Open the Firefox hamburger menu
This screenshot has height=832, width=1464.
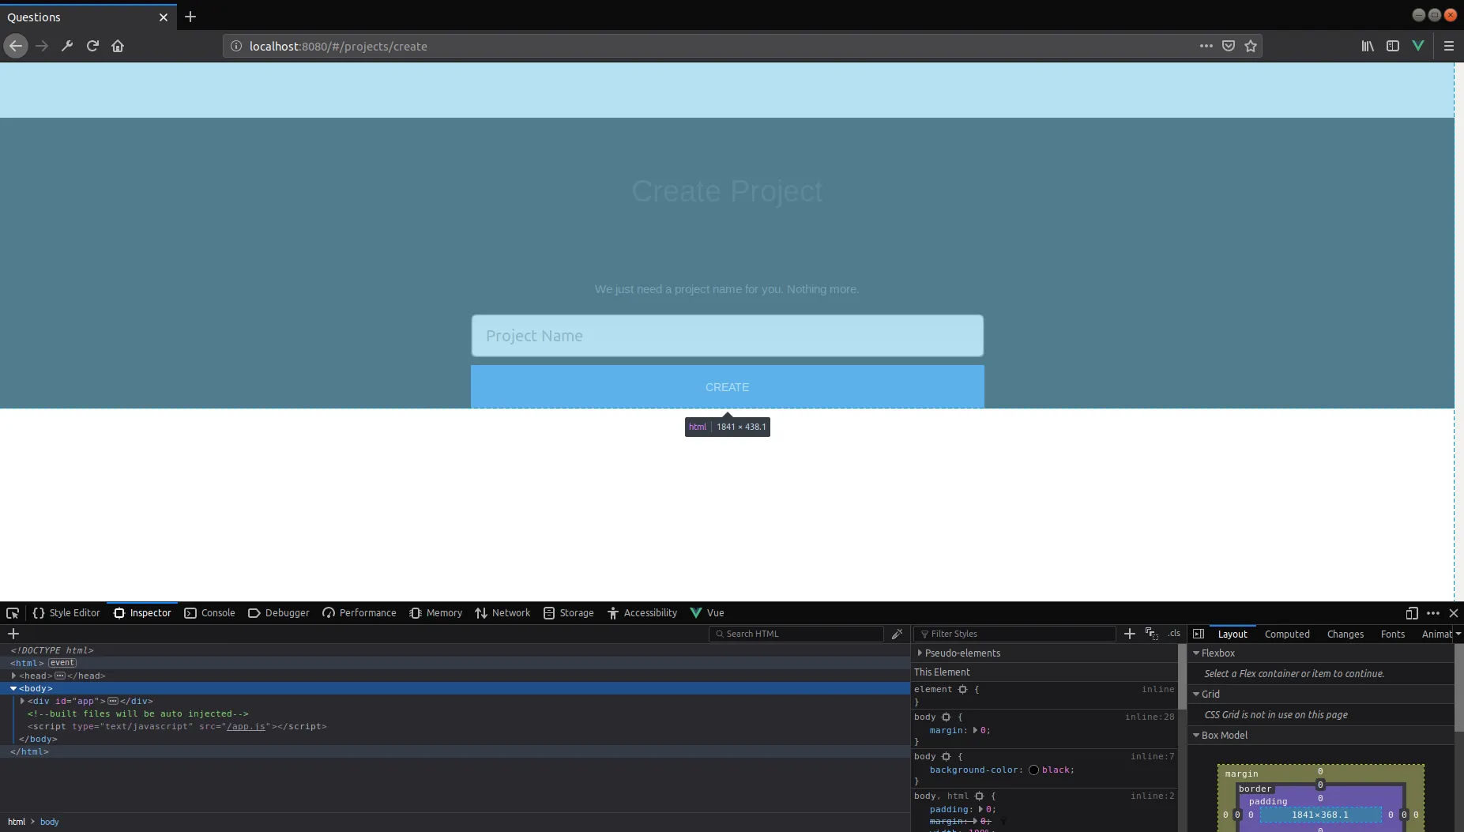pos(1449,46)
